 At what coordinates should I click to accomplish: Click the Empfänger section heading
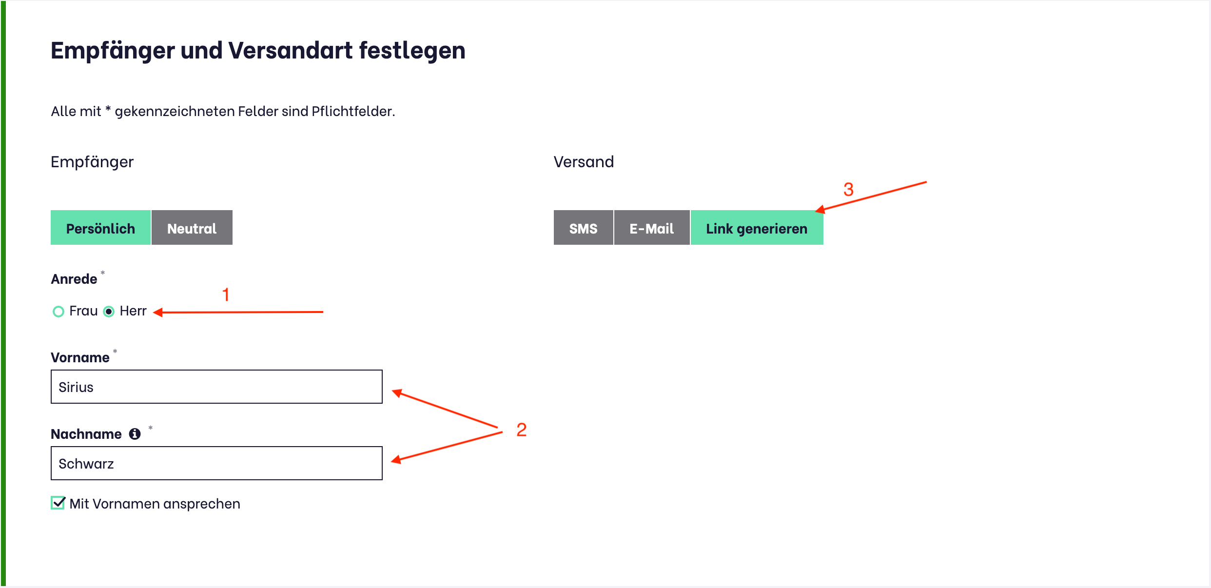[x=92, y=162]
